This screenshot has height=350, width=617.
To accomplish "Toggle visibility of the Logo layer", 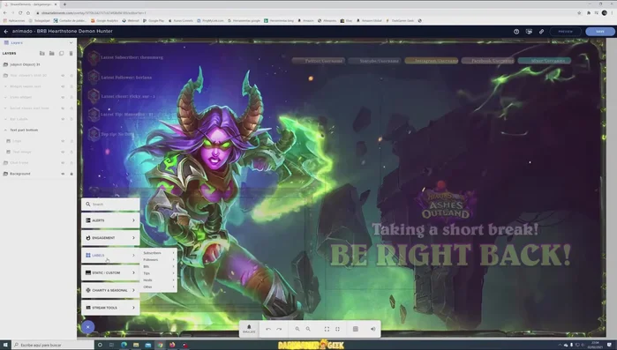I will pos(63,141).
